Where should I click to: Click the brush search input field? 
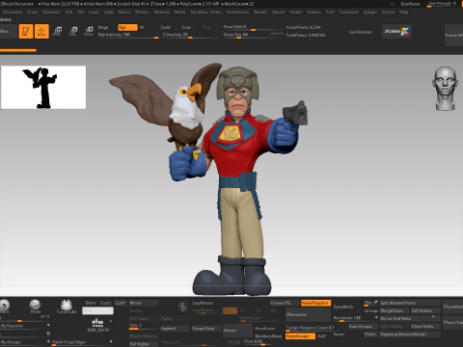pos(97,310)
